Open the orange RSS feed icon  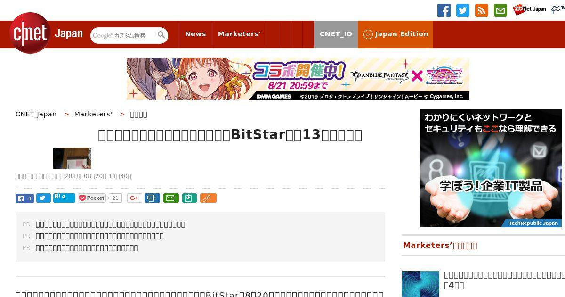[482, 10]
